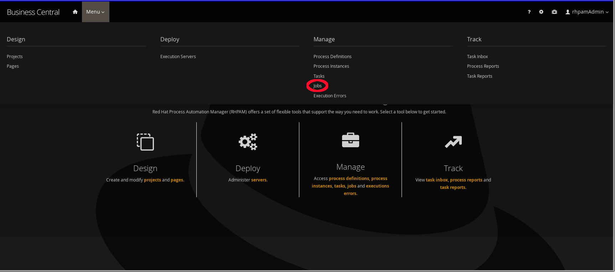The height and width of the screenshot is (272, 615).
Task: Click the 'Red Hat Process Automation Manager' description text
Action: (299, 112)
